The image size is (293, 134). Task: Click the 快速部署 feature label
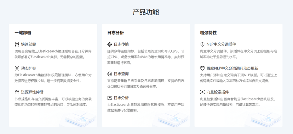(x=28, y=44)
